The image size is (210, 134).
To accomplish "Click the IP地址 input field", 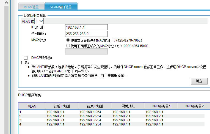I will tap(86, 27).
